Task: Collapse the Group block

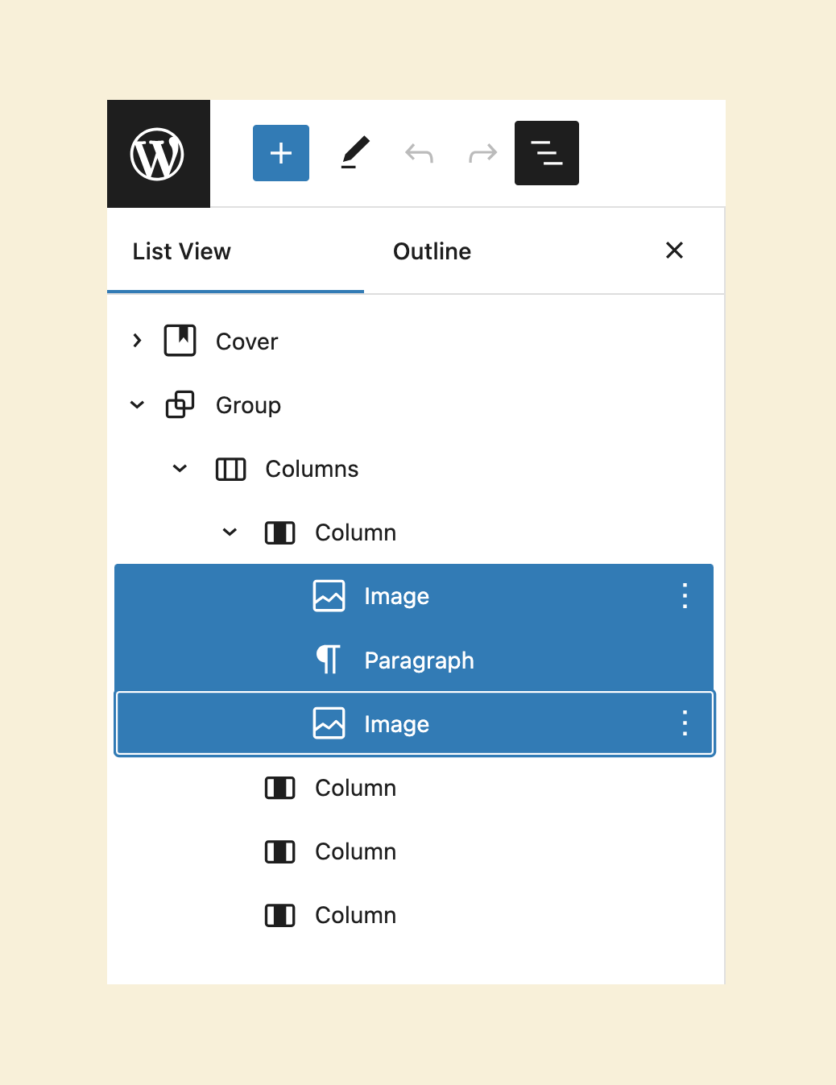Action: tap(137, 404)
